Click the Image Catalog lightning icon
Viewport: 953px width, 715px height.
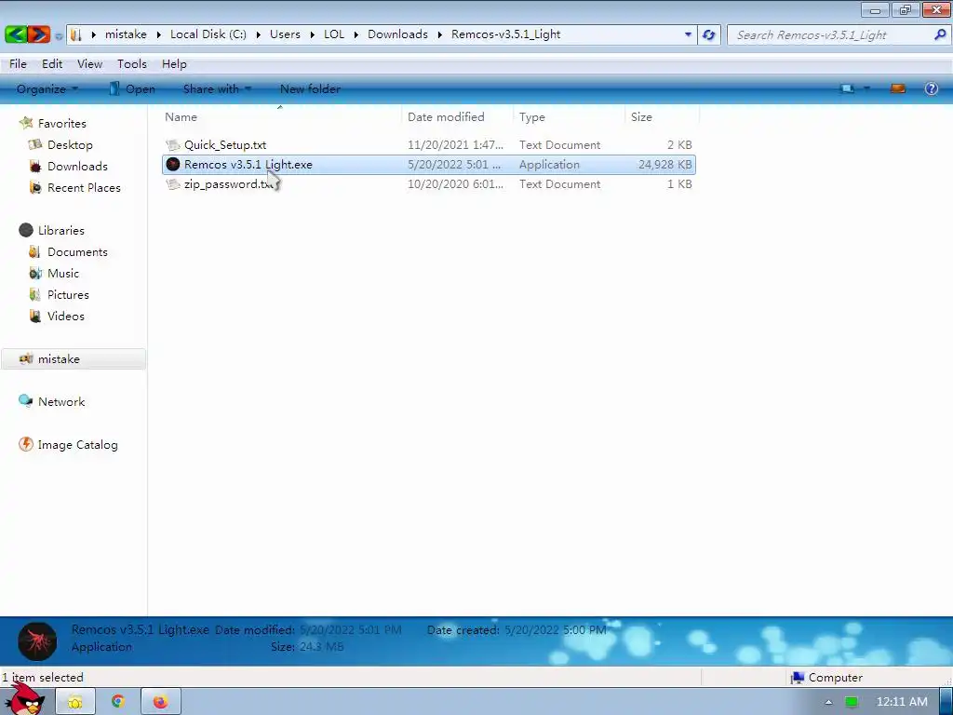(25, 444)
